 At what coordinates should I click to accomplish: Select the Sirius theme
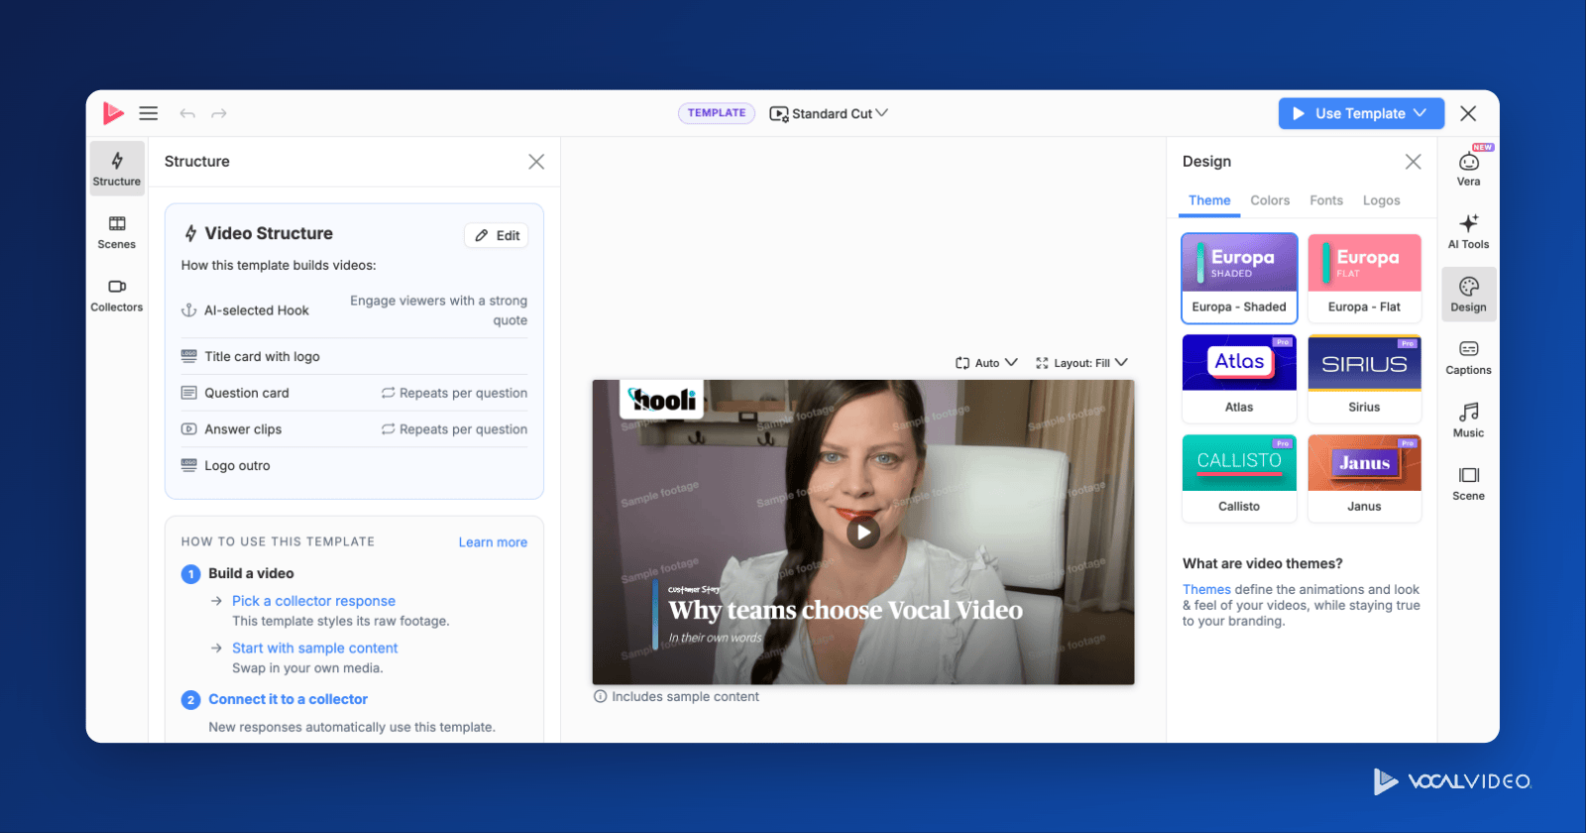[1365, 378]
